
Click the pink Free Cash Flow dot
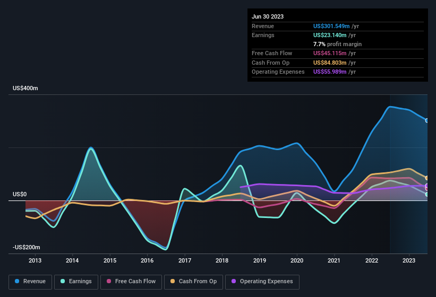pos(109,282)
